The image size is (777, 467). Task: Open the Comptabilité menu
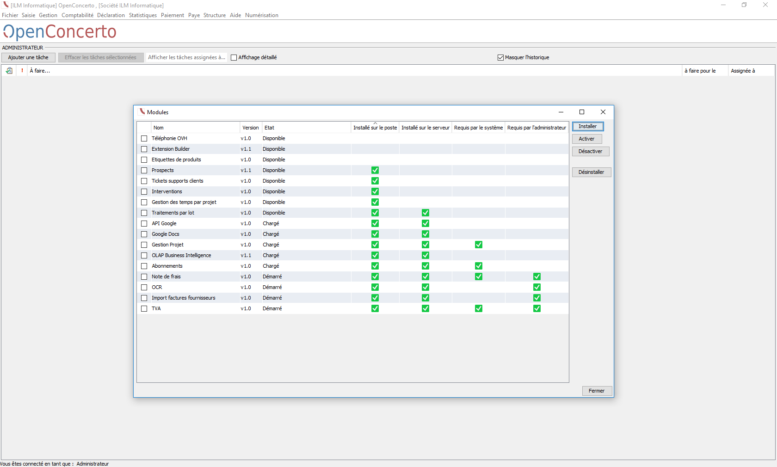(77, 15)
